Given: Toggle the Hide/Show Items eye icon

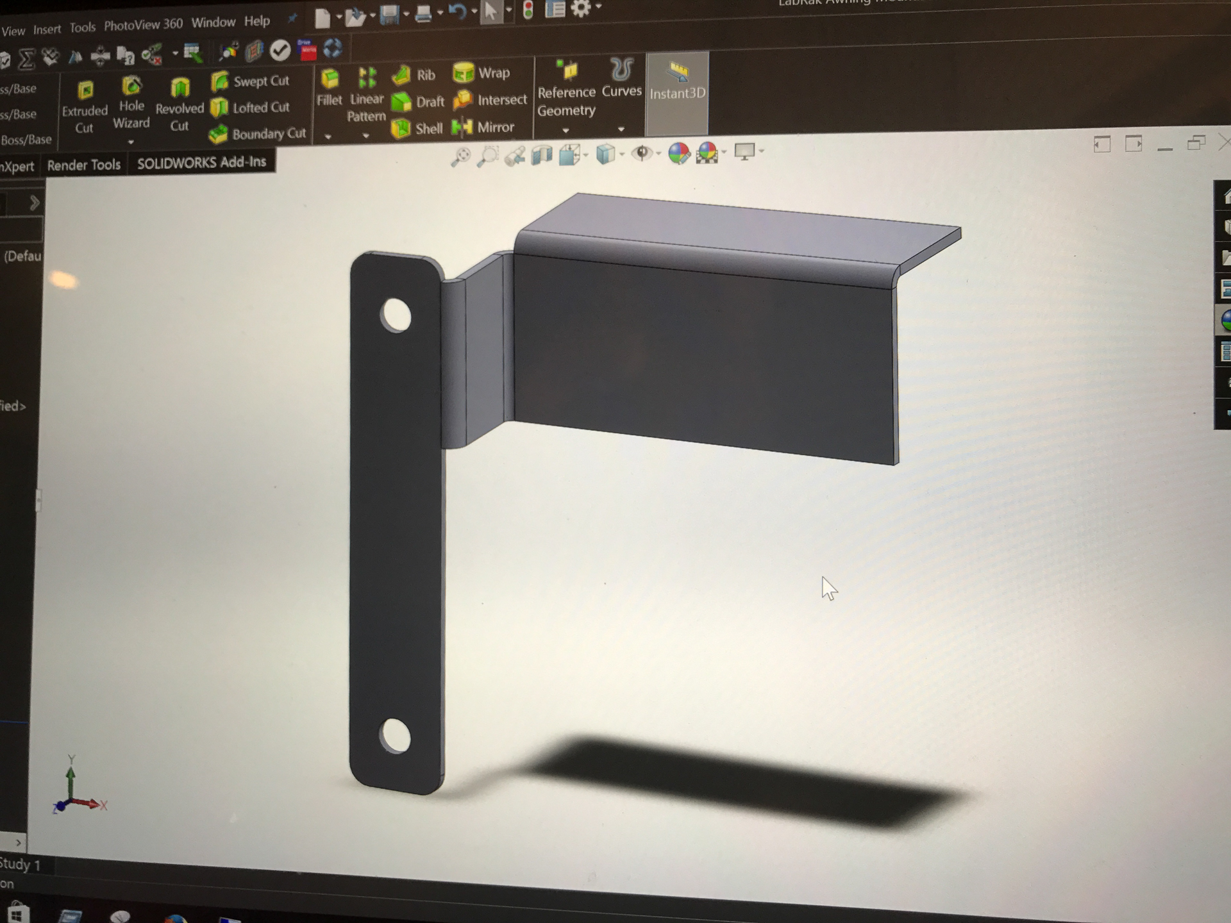Looking at the screenshot, I should pyautogui.click(x=642, y=153).
